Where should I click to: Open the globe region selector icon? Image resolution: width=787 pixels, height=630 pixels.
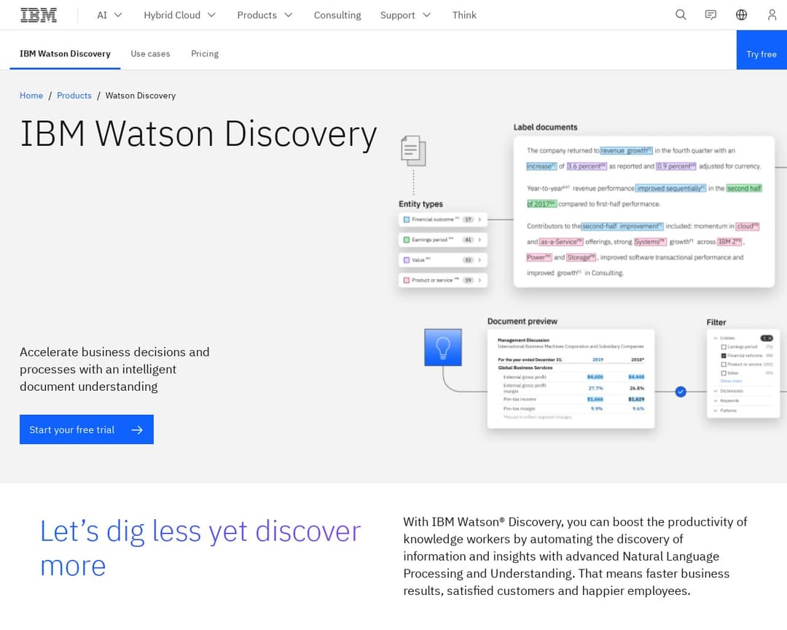741,15
